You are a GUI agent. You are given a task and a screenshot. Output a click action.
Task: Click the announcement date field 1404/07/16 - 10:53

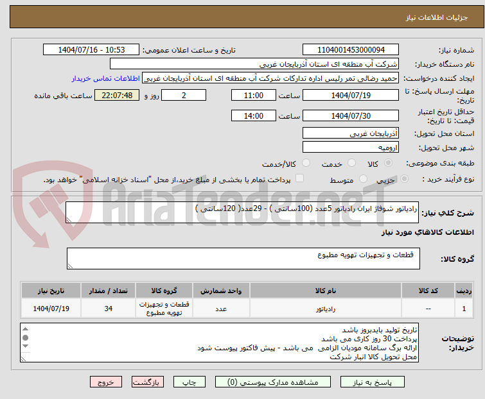(91, 50)
